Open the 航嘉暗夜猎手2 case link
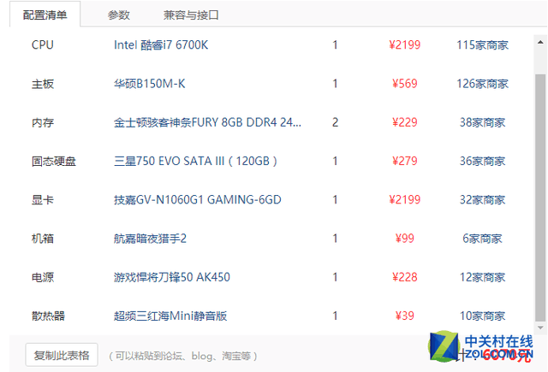548x372 pixels. [x=150, y=239]
